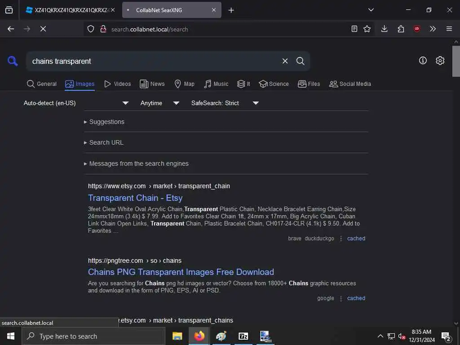Open cached link for pngtree result

[x=356, y=298]
